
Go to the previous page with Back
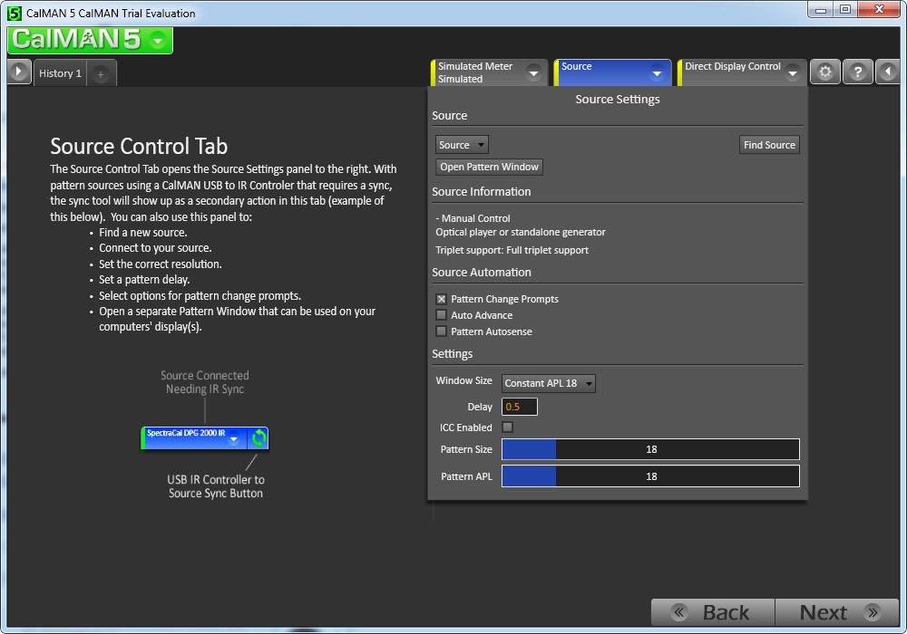713,612
